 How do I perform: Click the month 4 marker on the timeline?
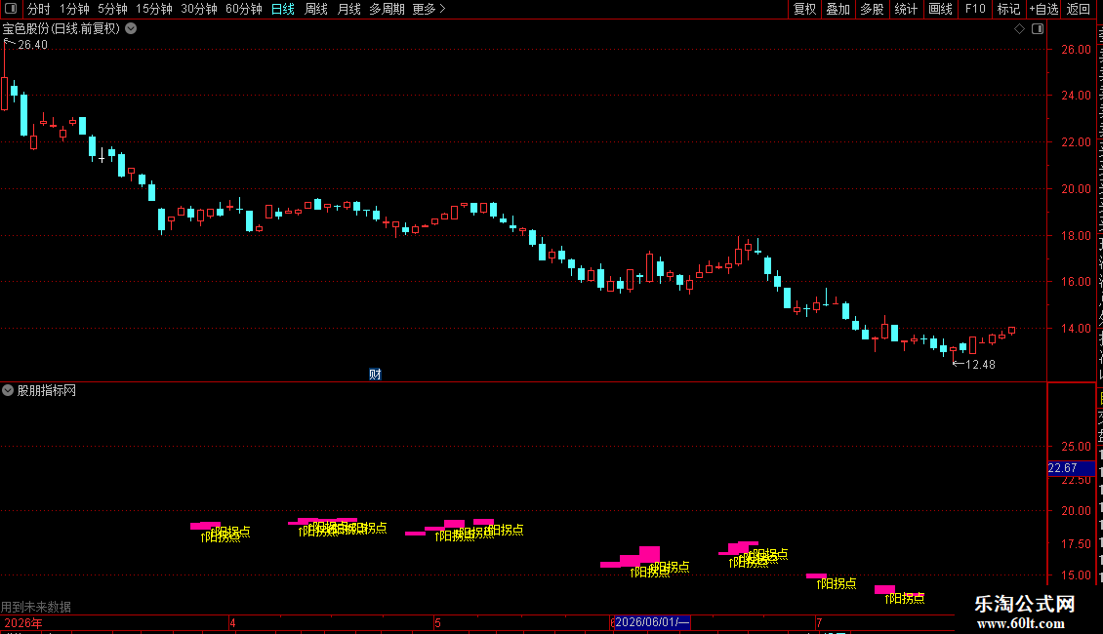click(x=233, y=622)
